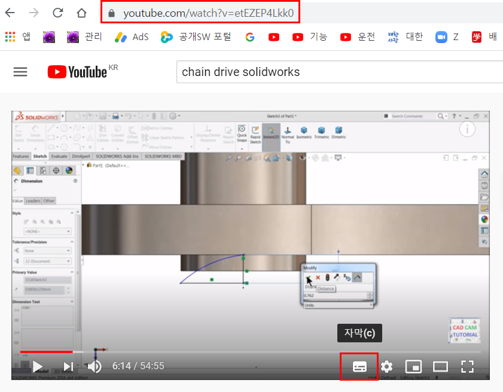Switch to theater mode
Viewport: 503px width, 392px height.
[440, 366]
